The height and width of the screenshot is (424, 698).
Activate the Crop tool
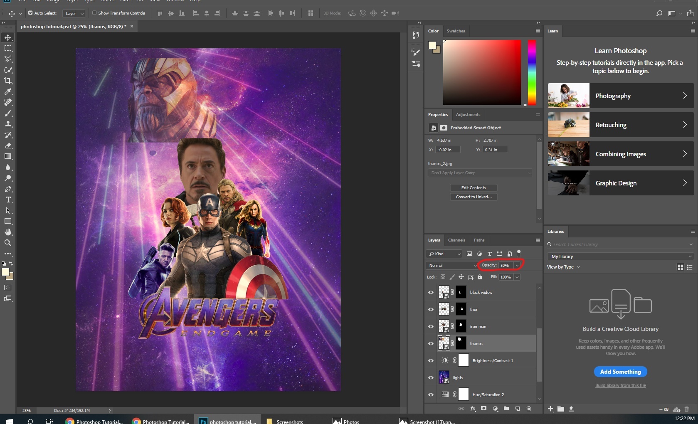(x=8, y=81)
